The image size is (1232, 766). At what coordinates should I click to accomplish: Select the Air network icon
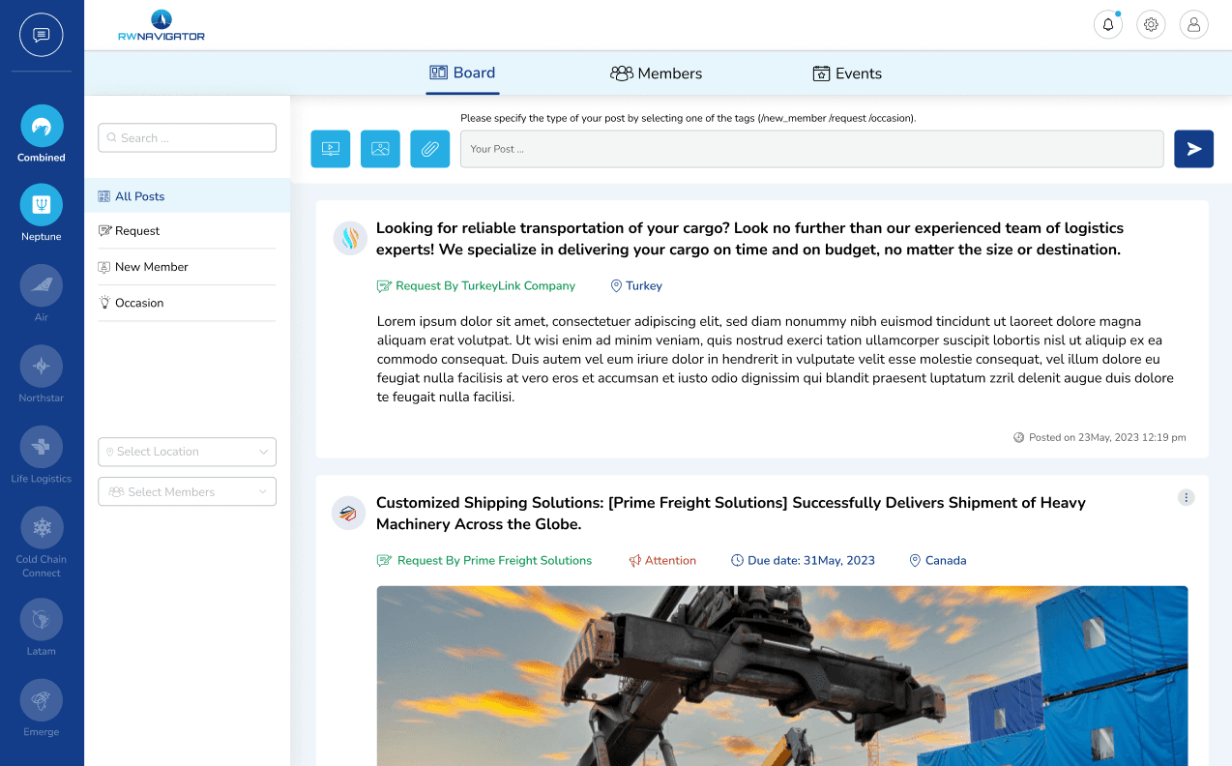click(42, 285)
